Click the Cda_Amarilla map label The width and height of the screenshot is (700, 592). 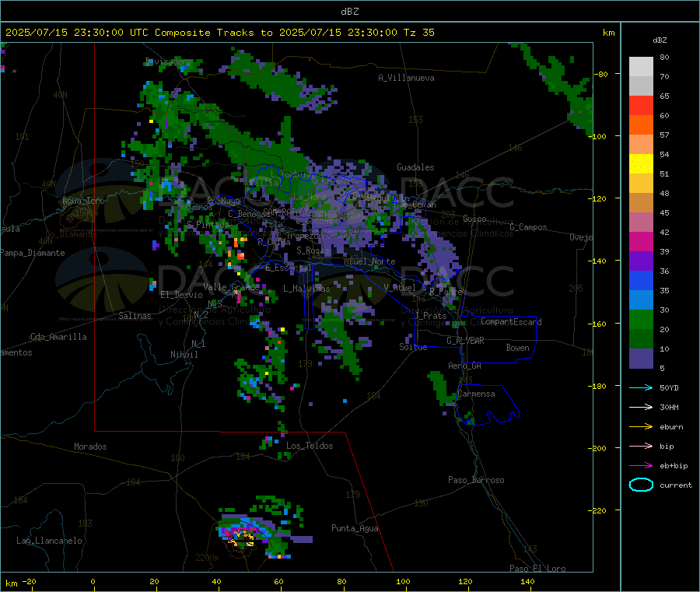pyautogui.click(x=58, y=337)
